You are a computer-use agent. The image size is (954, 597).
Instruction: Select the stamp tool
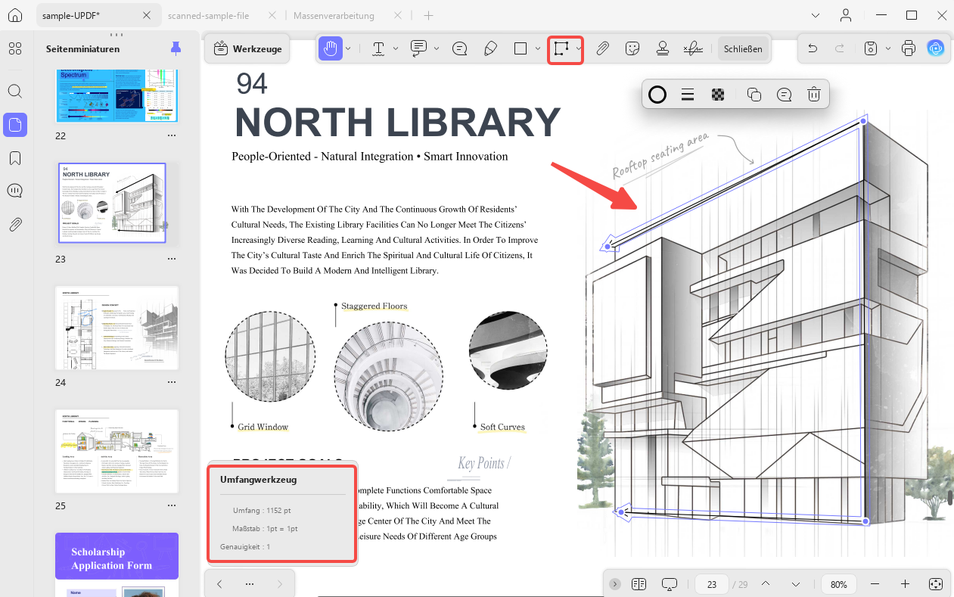click(662, 48)
